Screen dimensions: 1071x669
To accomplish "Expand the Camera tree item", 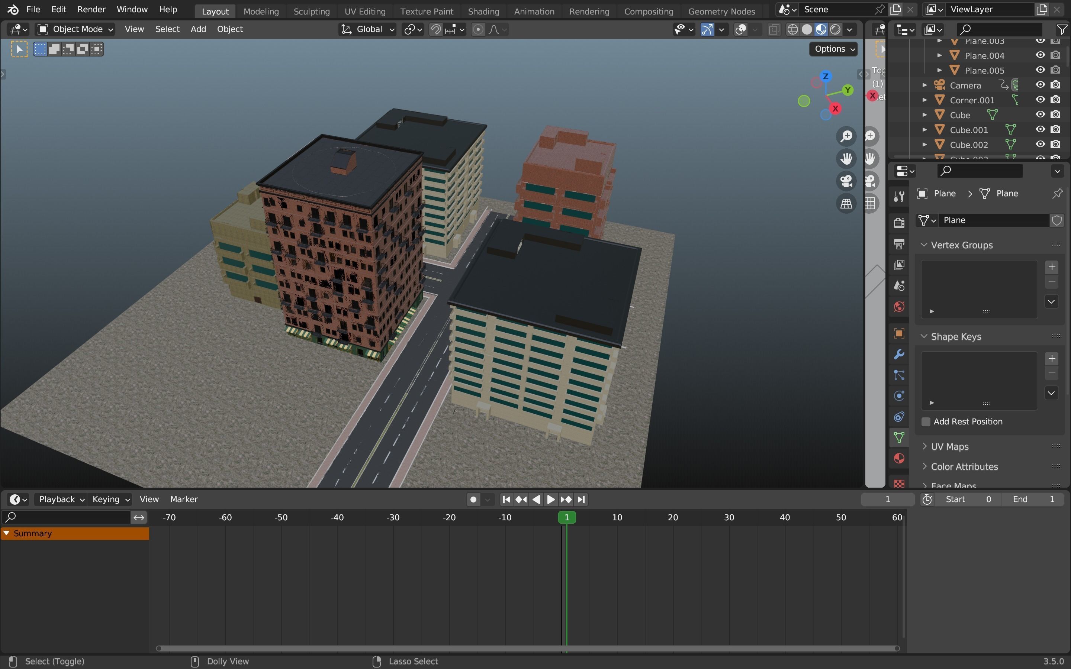I will click(924, 85).
